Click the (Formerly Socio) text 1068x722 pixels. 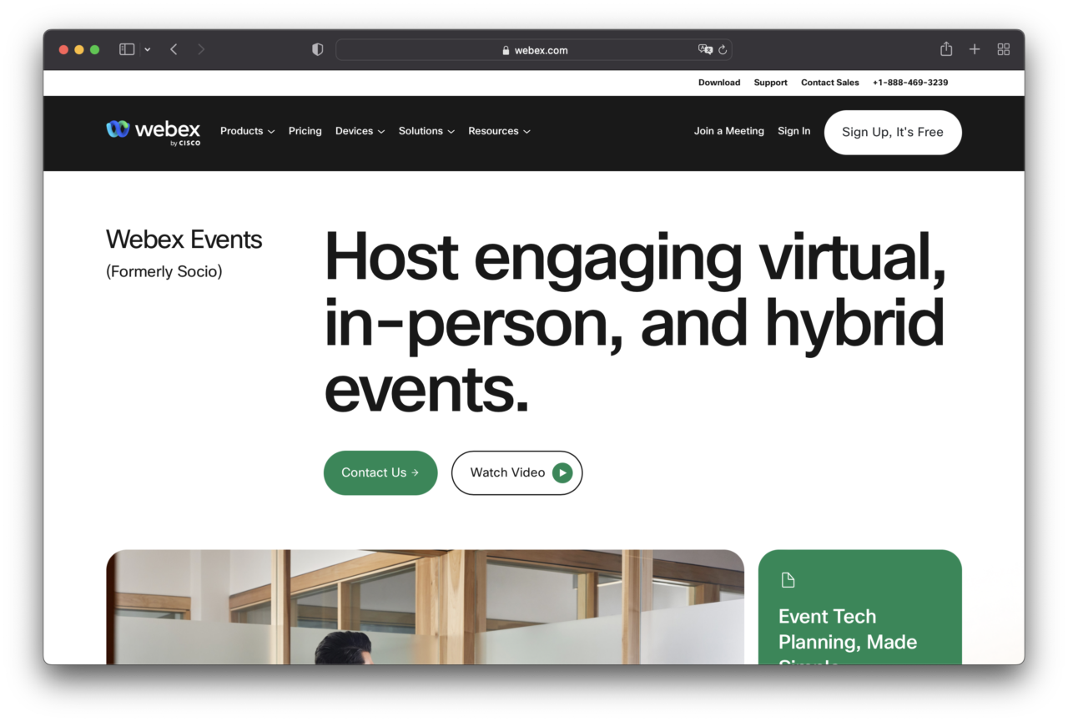(164, 272)
